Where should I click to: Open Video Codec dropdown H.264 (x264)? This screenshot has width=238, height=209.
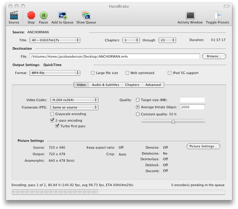tap(74, 100)
